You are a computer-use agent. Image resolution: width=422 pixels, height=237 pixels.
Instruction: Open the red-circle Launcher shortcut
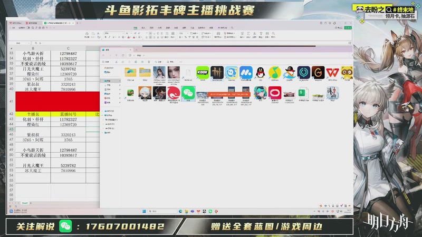pyautogui.click(x=274, y=93)
